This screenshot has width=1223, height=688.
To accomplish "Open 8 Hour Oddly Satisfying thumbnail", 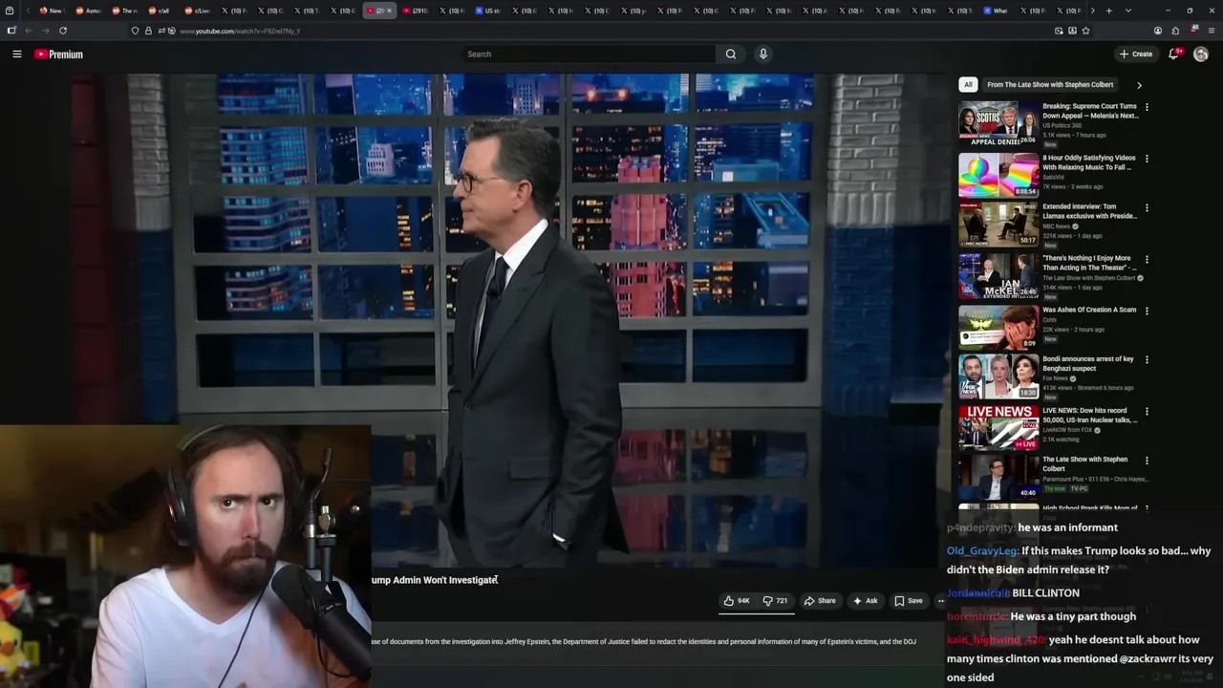I will (998, 174).
